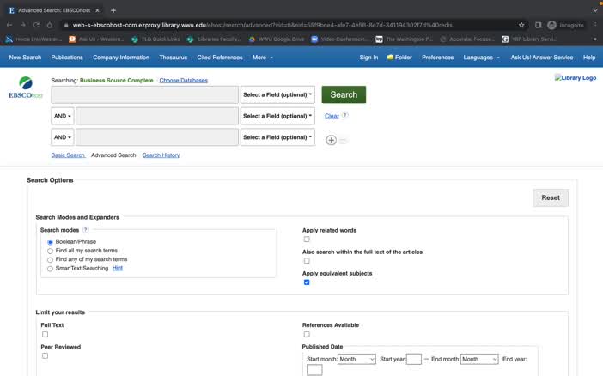Uncheck Apply equivalent subjects
This screenshot has height=376, width=603.
(x=307, y=282)
